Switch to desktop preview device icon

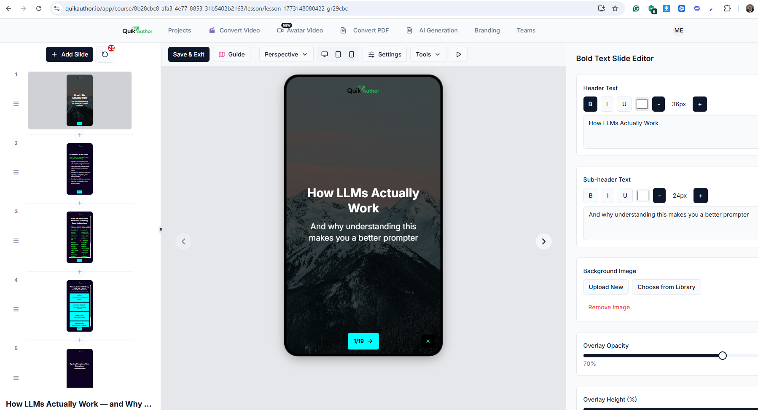[325, 54]
